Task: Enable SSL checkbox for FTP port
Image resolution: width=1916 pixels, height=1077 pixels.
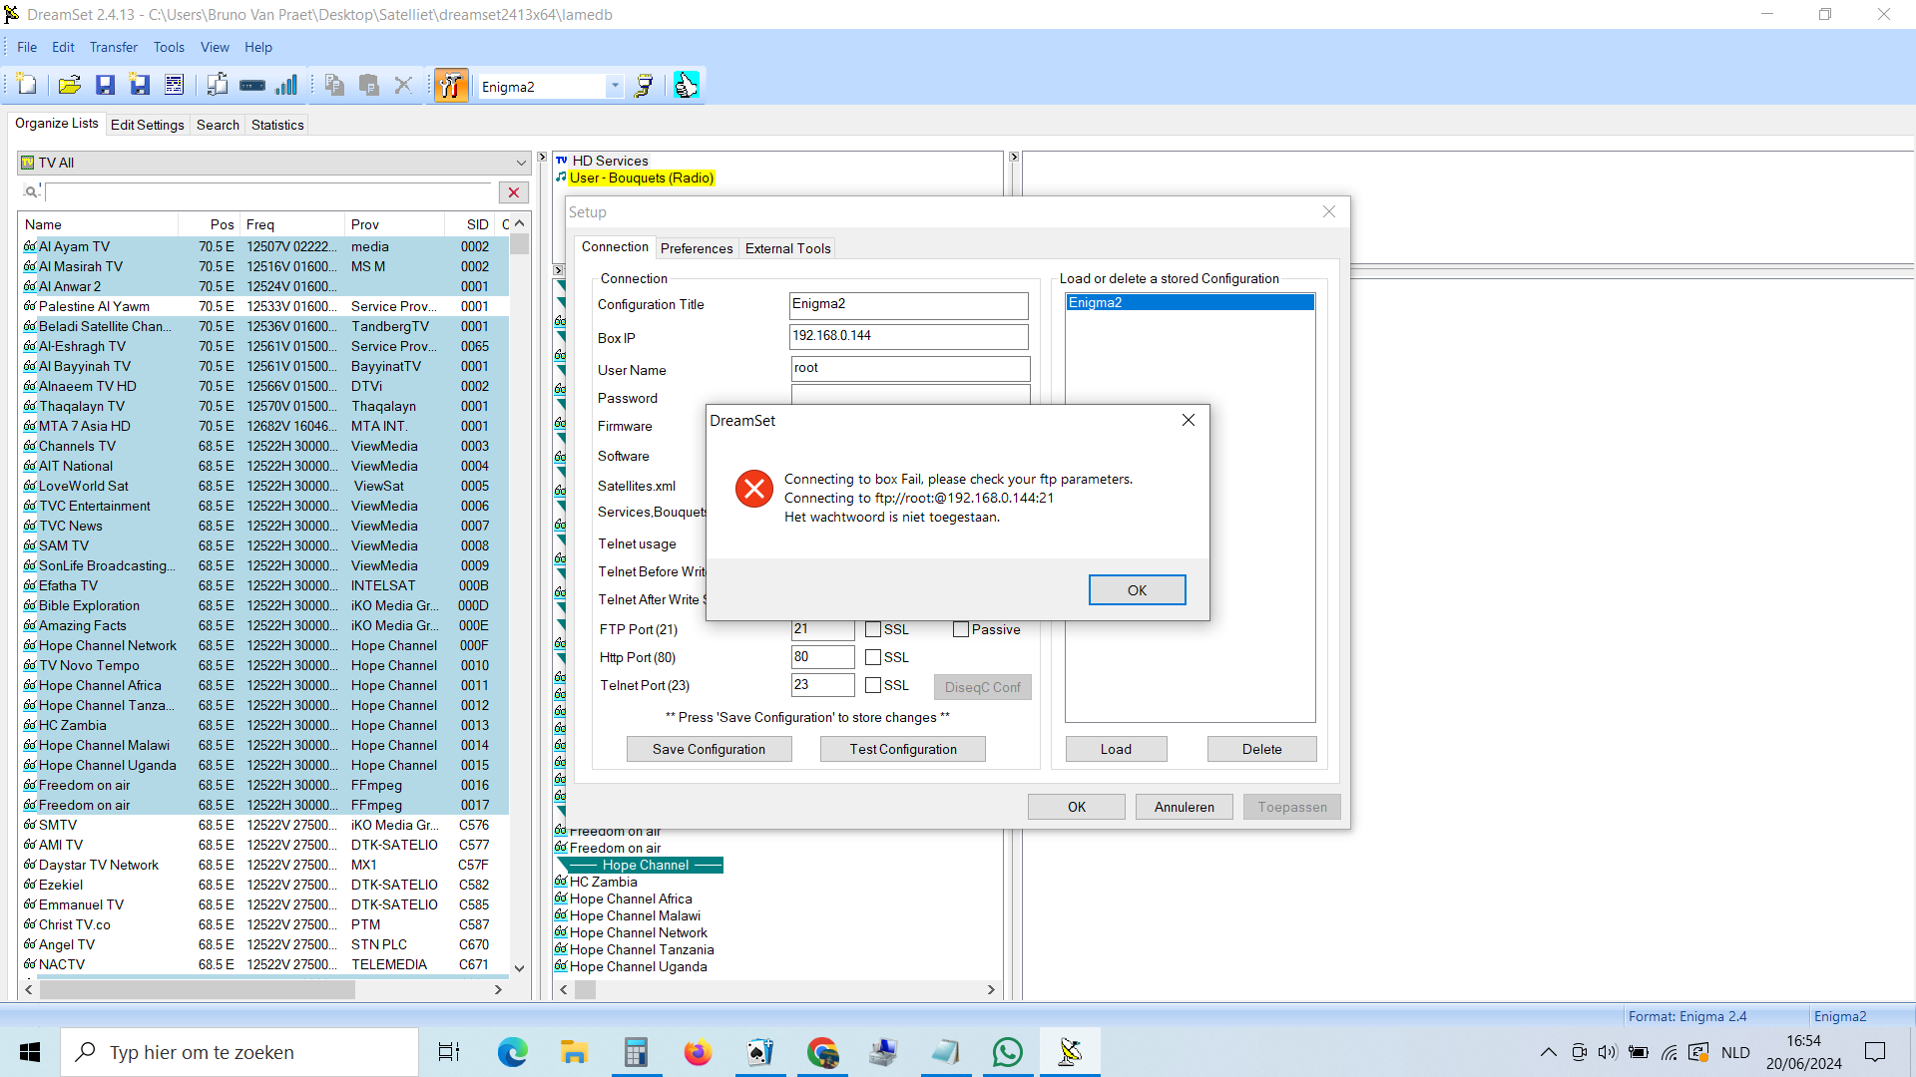Action: [873, 629]
